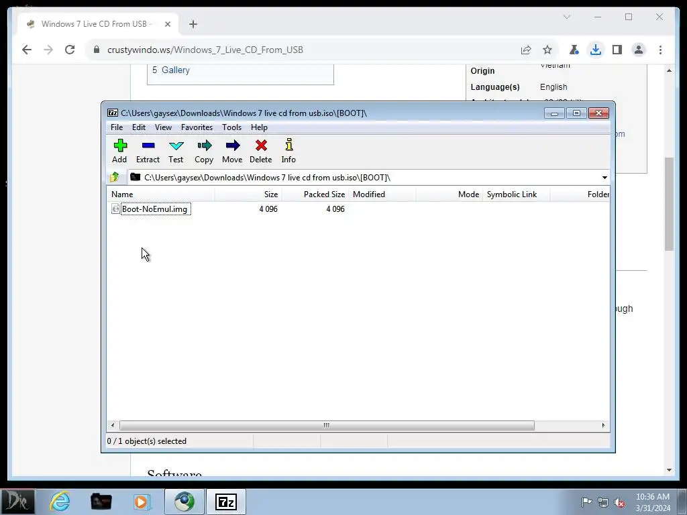Open the Tools menu
687x515 pixels.
[231, 127]
